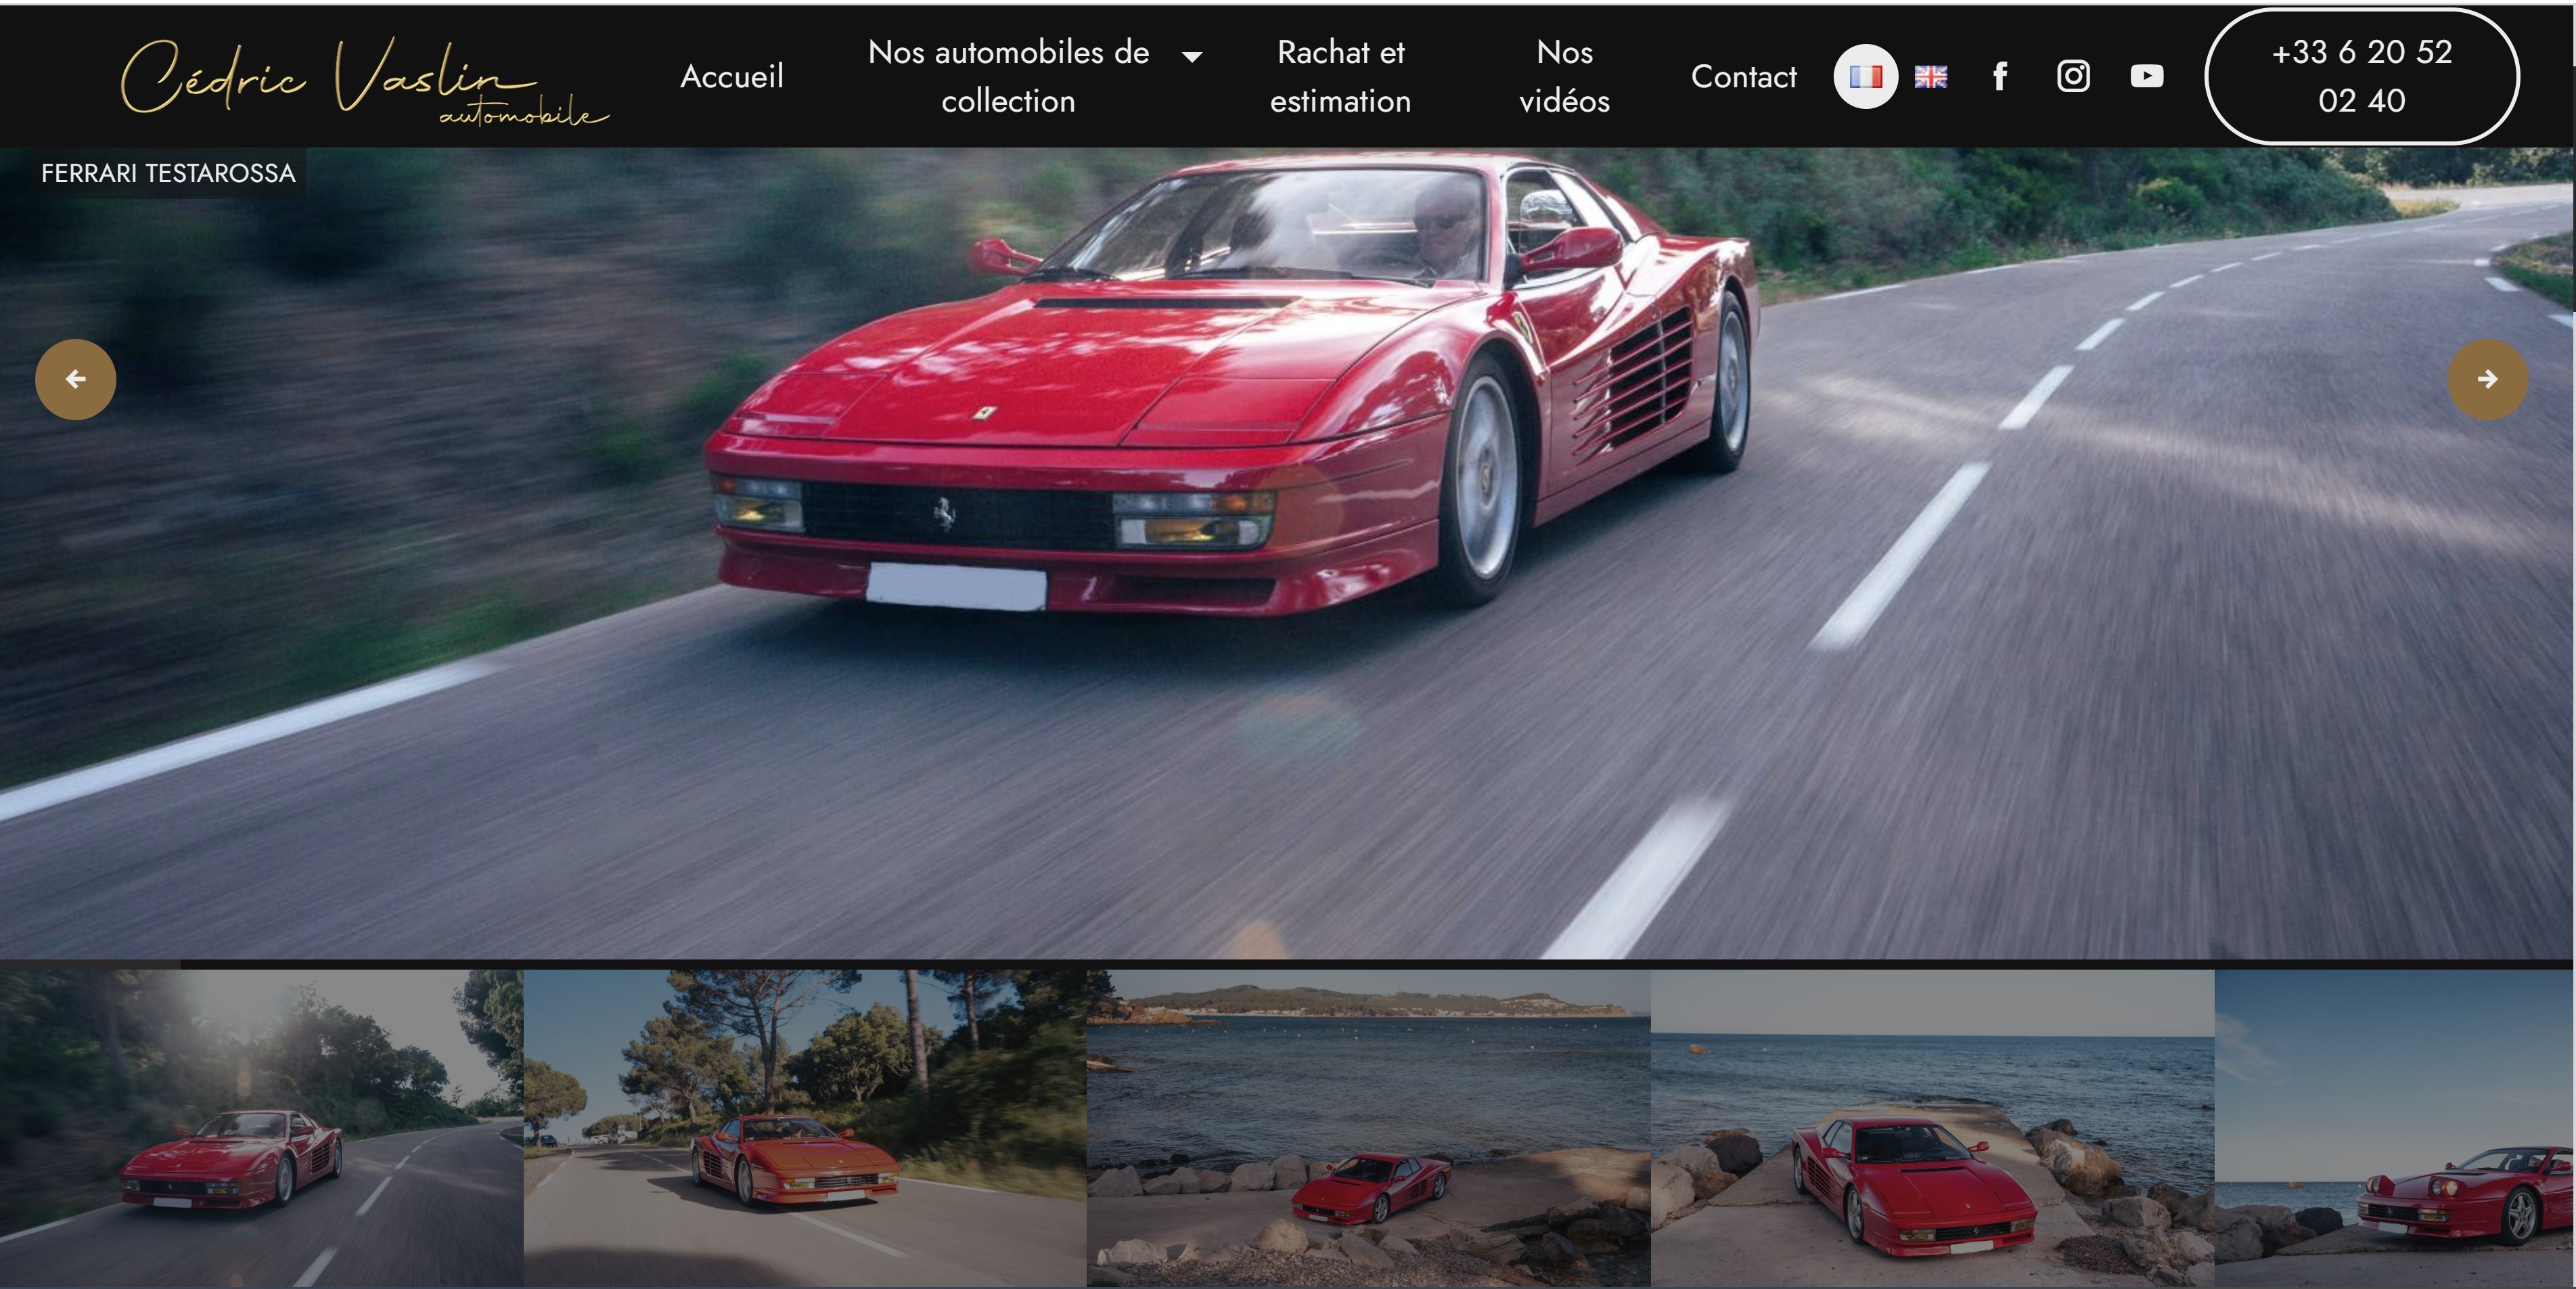Open the YouTube channel icon
2576x1289 pixels.
click(x=2146, y=76)
